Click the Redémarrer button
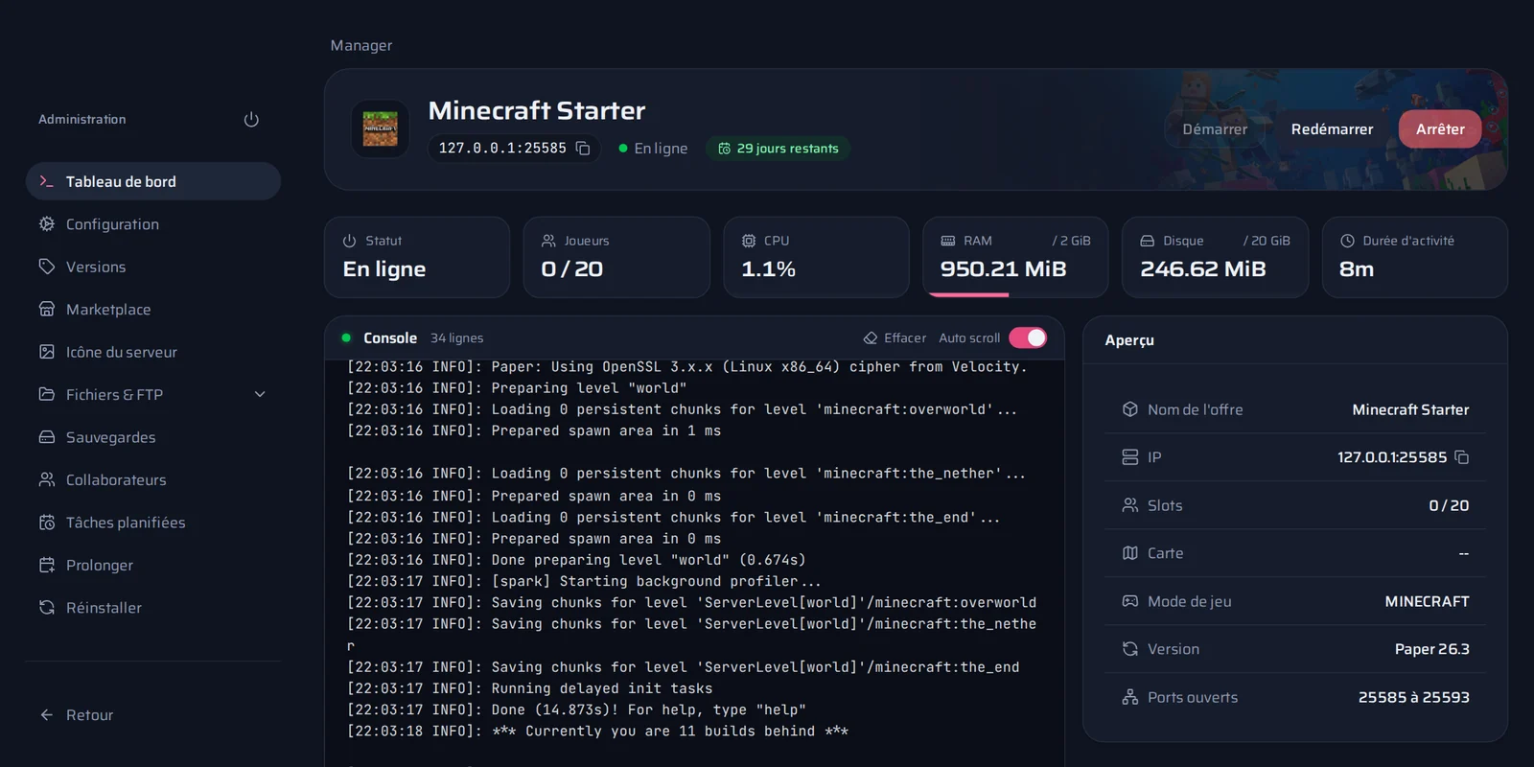Screen dimensions: 1534x767 click(1332, 129)
